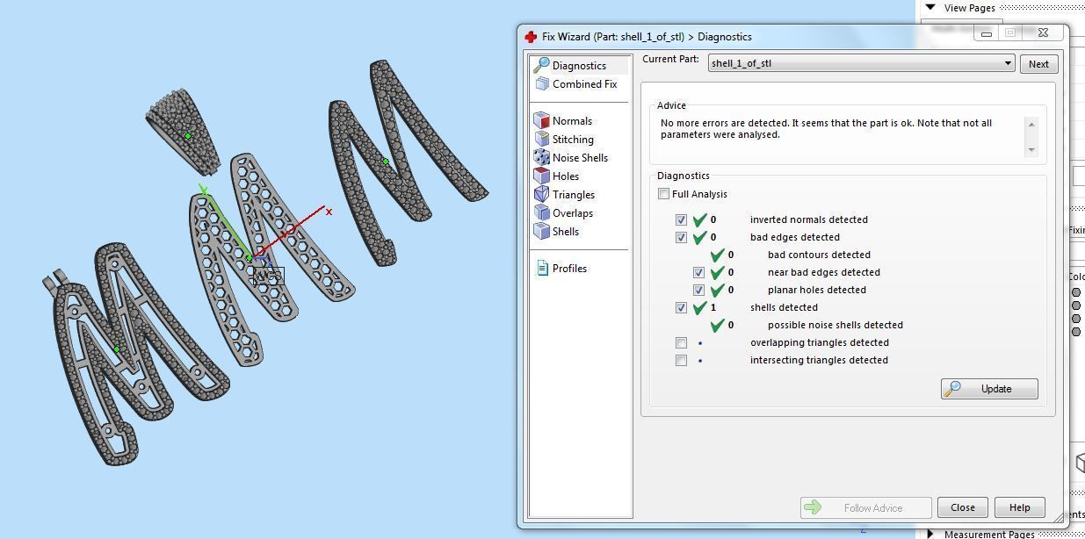Open Help for Fix Wizard
The width and height of the screenshot is (1085, 539).
coord(1019,507)
